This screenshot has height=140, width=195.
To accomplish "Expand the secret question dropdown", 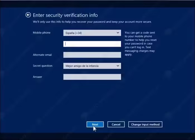I will 92,66.
